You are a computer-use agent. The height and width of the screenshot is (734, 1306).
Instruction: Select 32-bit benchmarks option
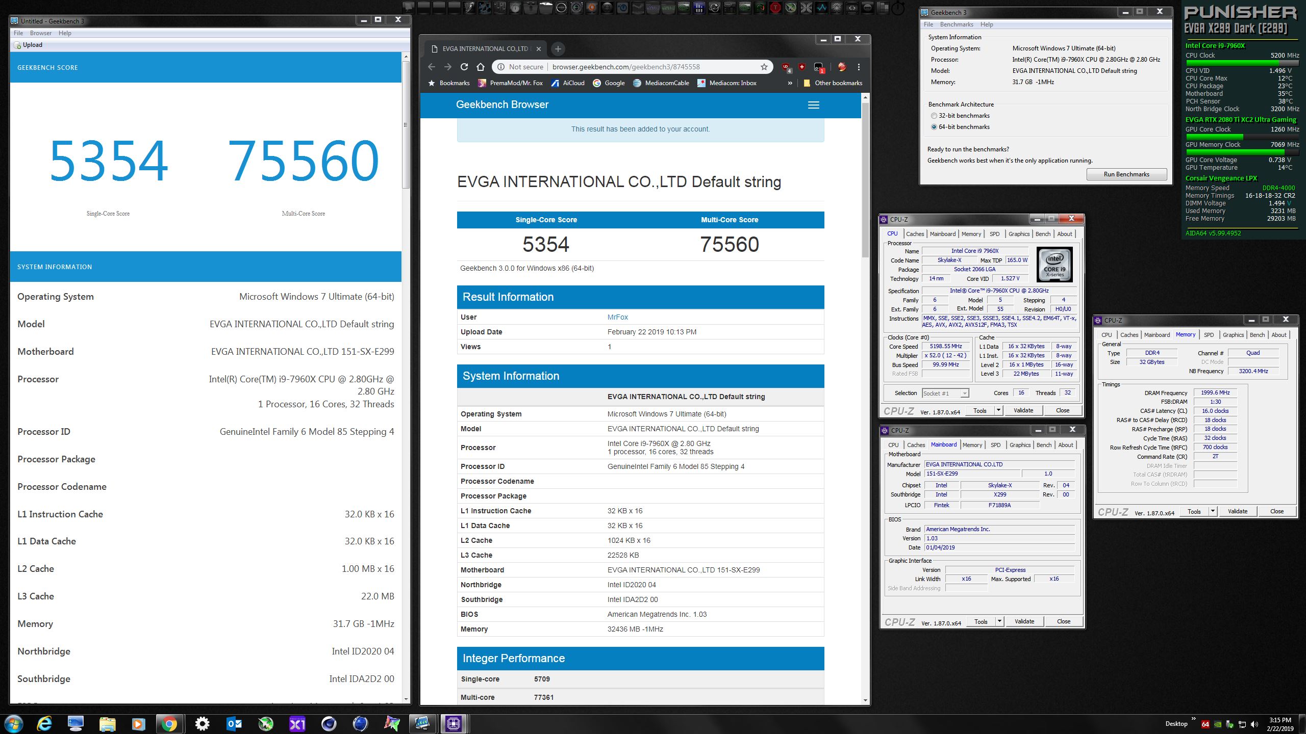[934, 116]
